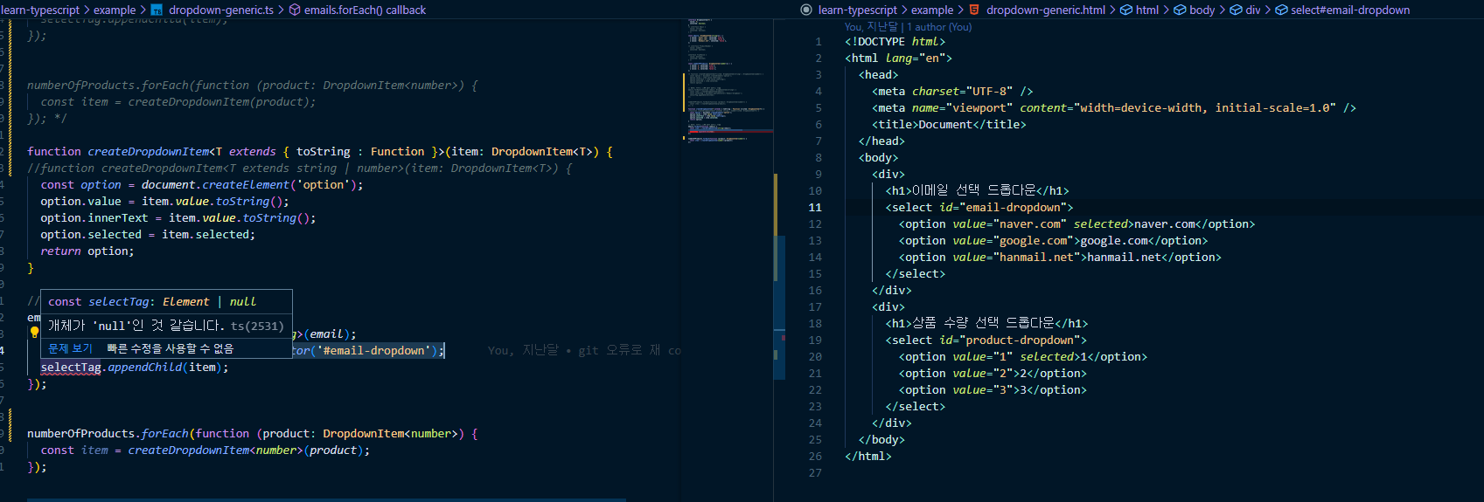
Task: Click '1 author (You)' codelens link
Action: pyautogui.click(x=939, y=26)
